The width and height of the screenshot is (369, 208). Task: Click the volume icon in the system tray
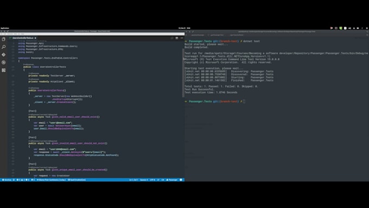[x=349, y=28]
